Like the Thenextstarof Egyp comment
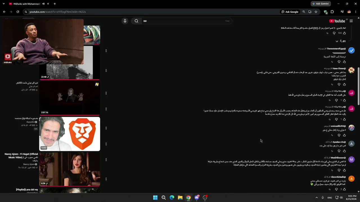 [345, 62]
